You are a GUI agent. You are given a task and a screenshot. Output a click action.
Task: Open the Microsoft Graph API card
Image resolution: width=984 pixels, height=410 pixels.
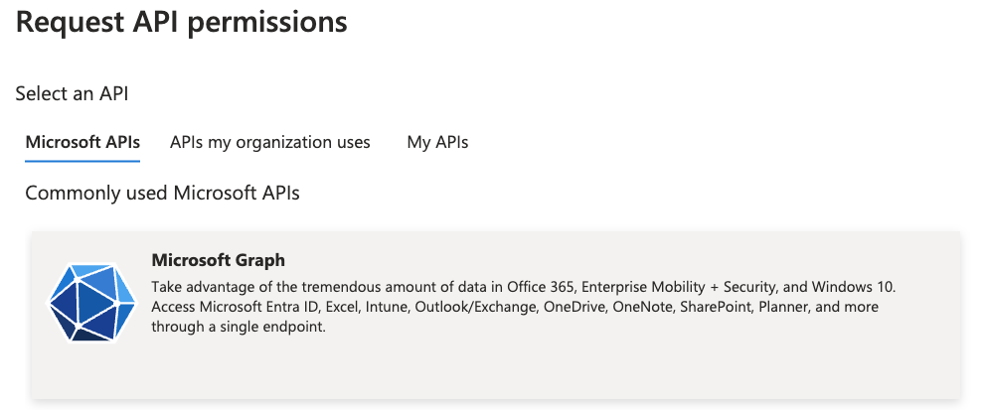(x=496, y=315)
